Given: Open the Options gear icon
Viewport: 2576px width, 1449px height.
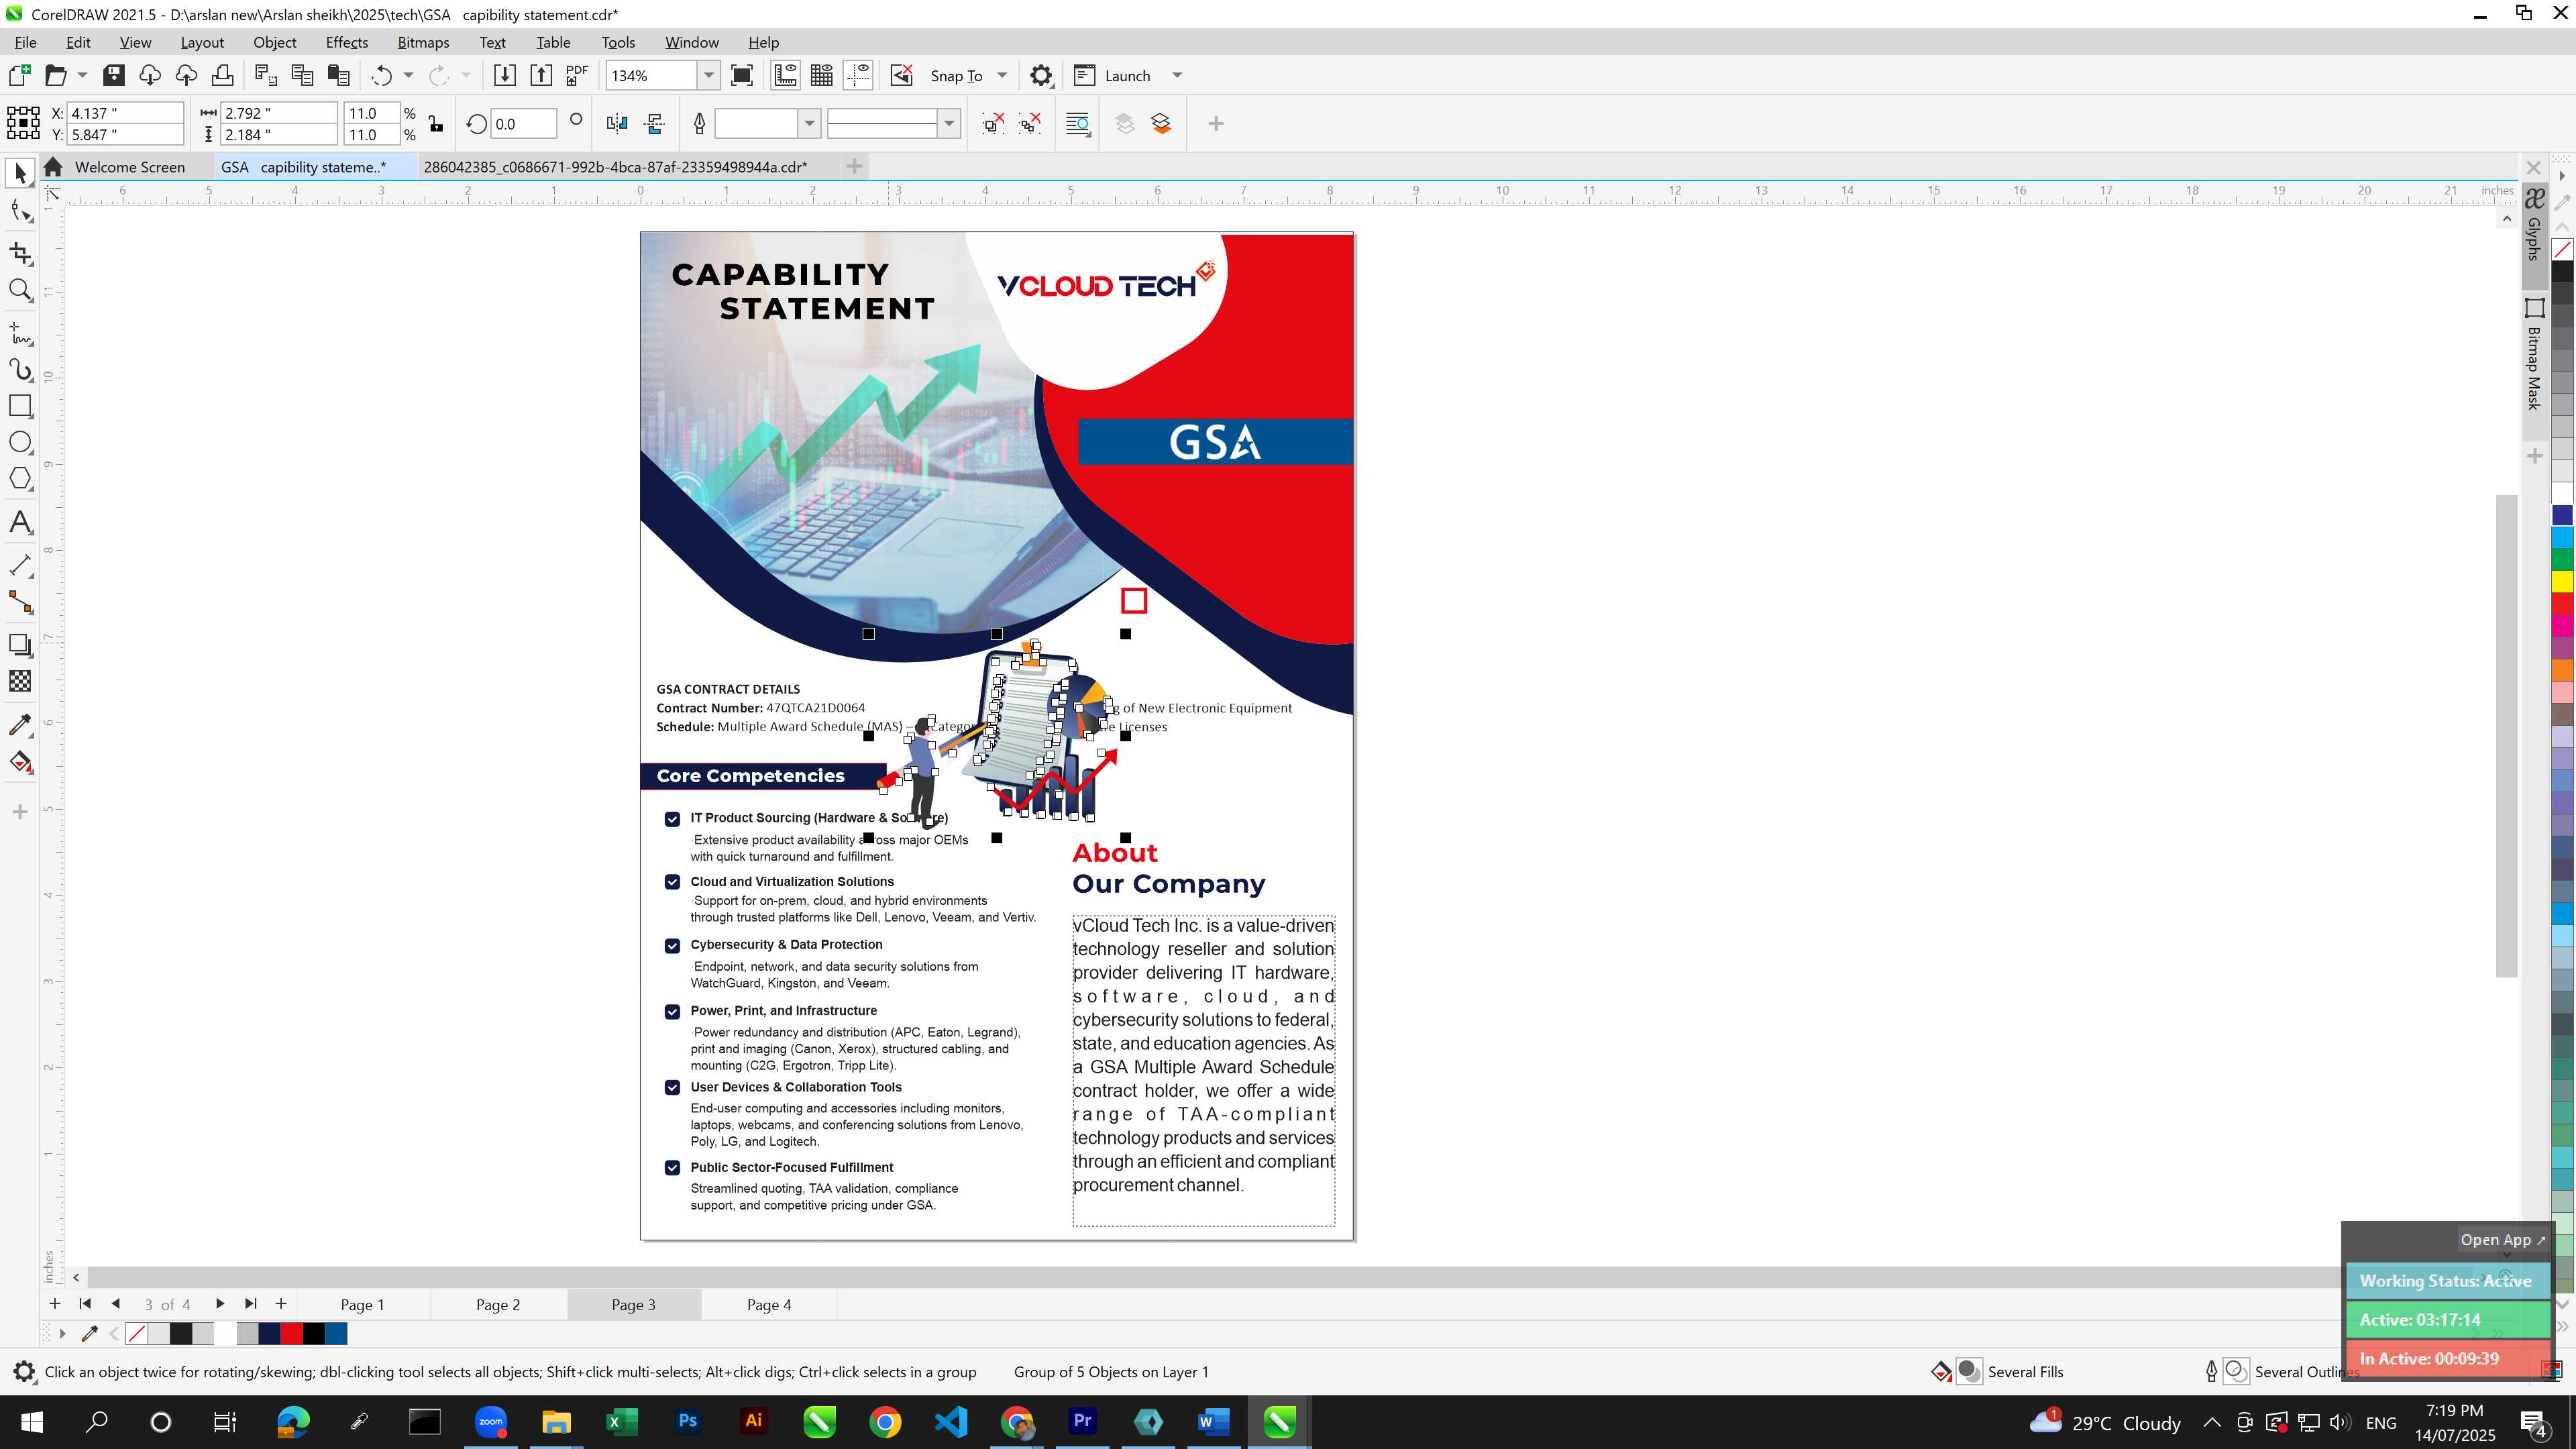Looking at the screenshot, I should click(x=1041, y=75).
